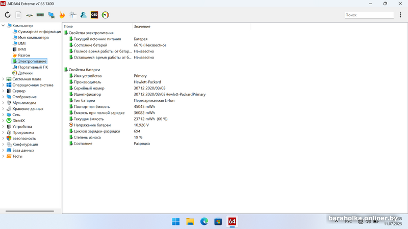Select the Текущий источник питания row

[x=108, y=39]
